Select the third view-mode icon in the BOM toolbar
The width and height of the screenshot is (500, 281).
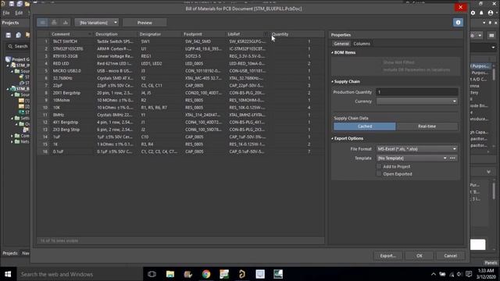66,23
